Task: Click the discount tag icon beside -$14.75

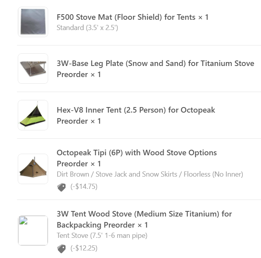Action: (62, 187)
